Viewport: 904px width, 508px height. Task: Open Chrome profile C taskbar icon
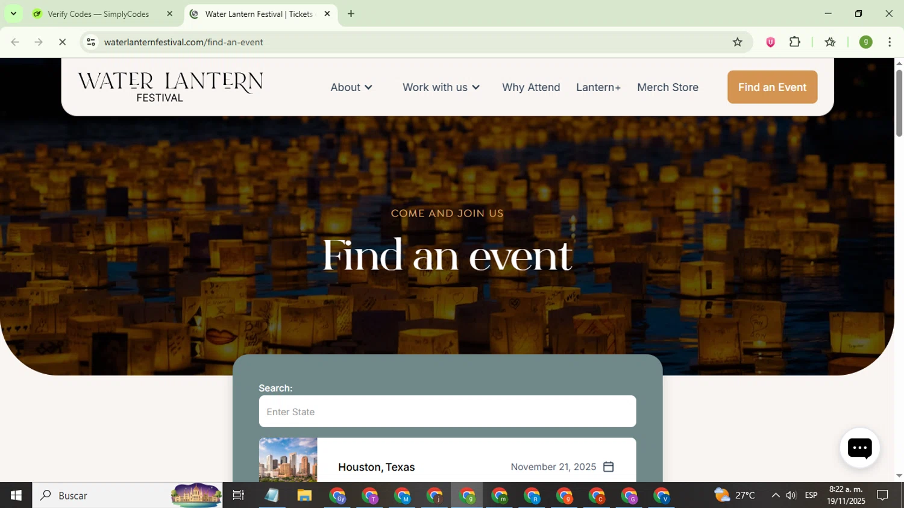coord(597,495)
